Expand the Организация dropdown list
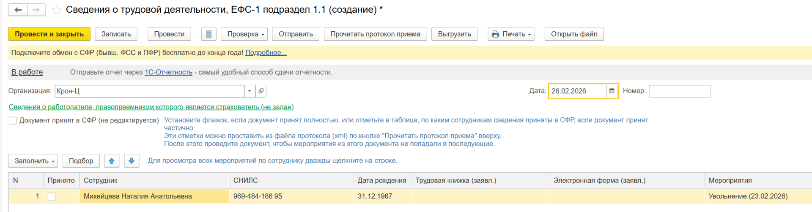 tap(250, 91)
